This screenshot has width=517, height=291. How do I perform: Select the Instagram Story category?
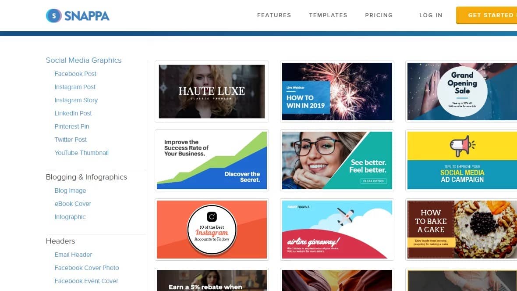point(76,100)
